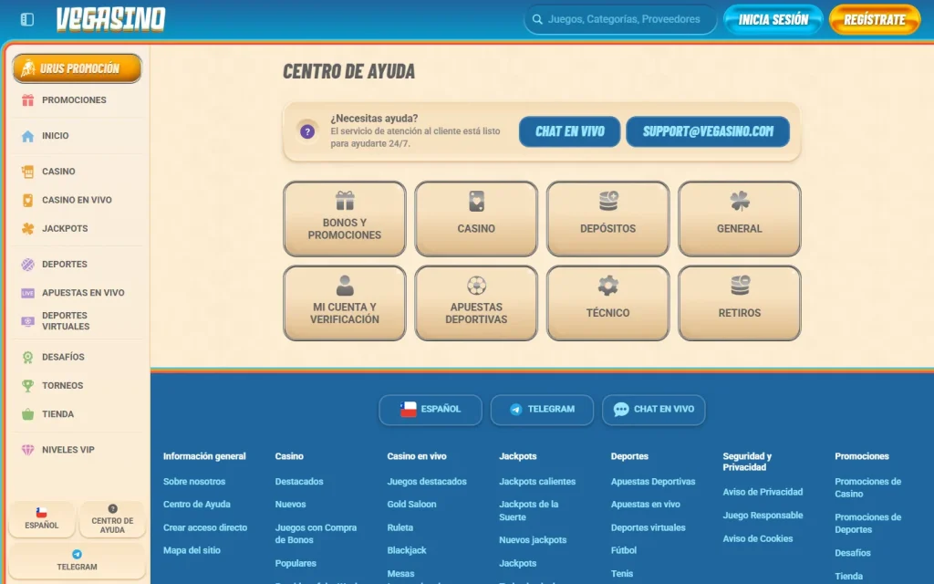Viewport: 934px width, 584px height.
Task: Open the Crear acceso directo link
Action: [205, 528]
